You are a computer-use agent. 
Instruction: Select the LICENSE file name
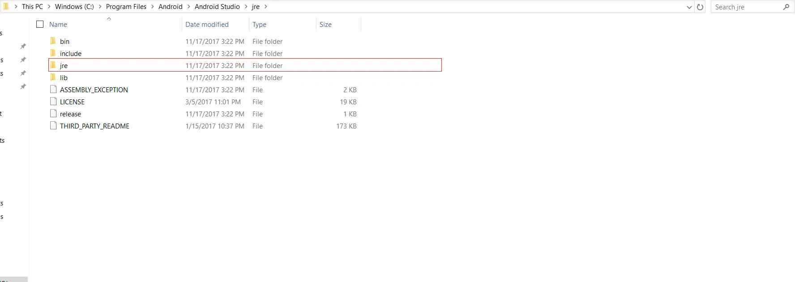click(x=72, y=102)
